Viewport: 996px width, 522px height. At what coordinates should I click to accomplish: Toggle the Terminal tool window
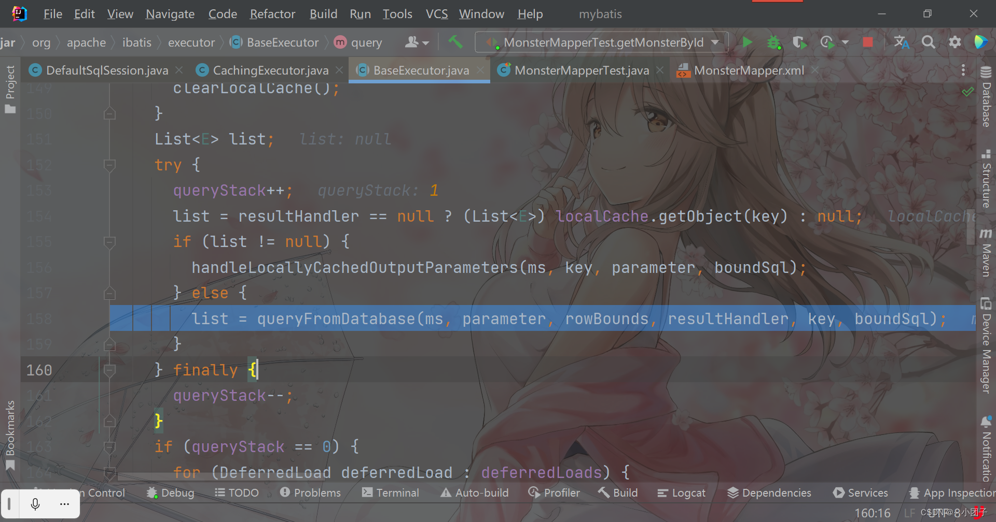point(390,492)
